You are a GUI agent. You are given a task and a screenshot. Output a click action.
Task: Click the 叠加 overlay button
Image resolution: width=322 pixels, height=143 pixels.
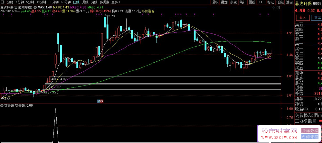(x=224, y=2)
